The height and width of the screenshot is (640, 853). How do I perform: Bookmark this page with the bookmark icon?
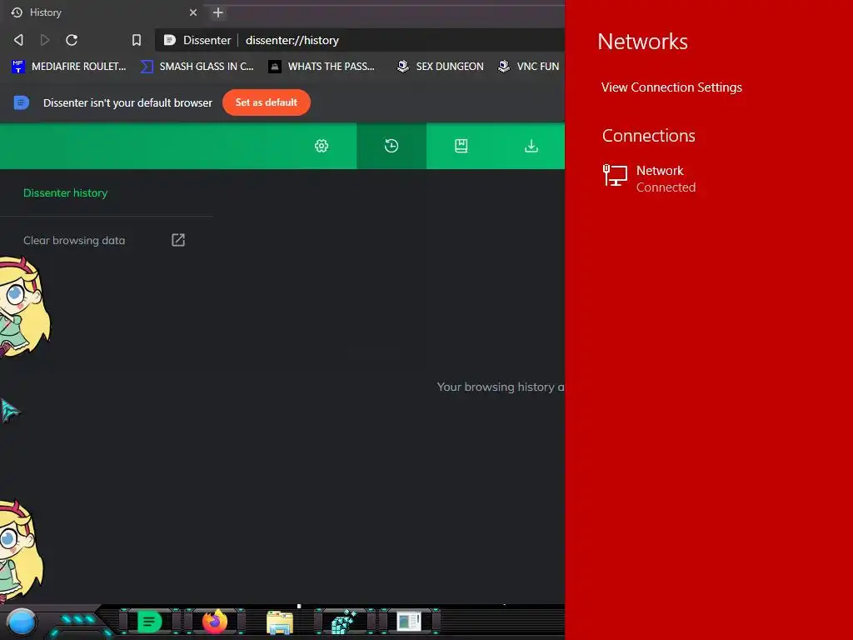pyautogui.click(x=137, y=40)
